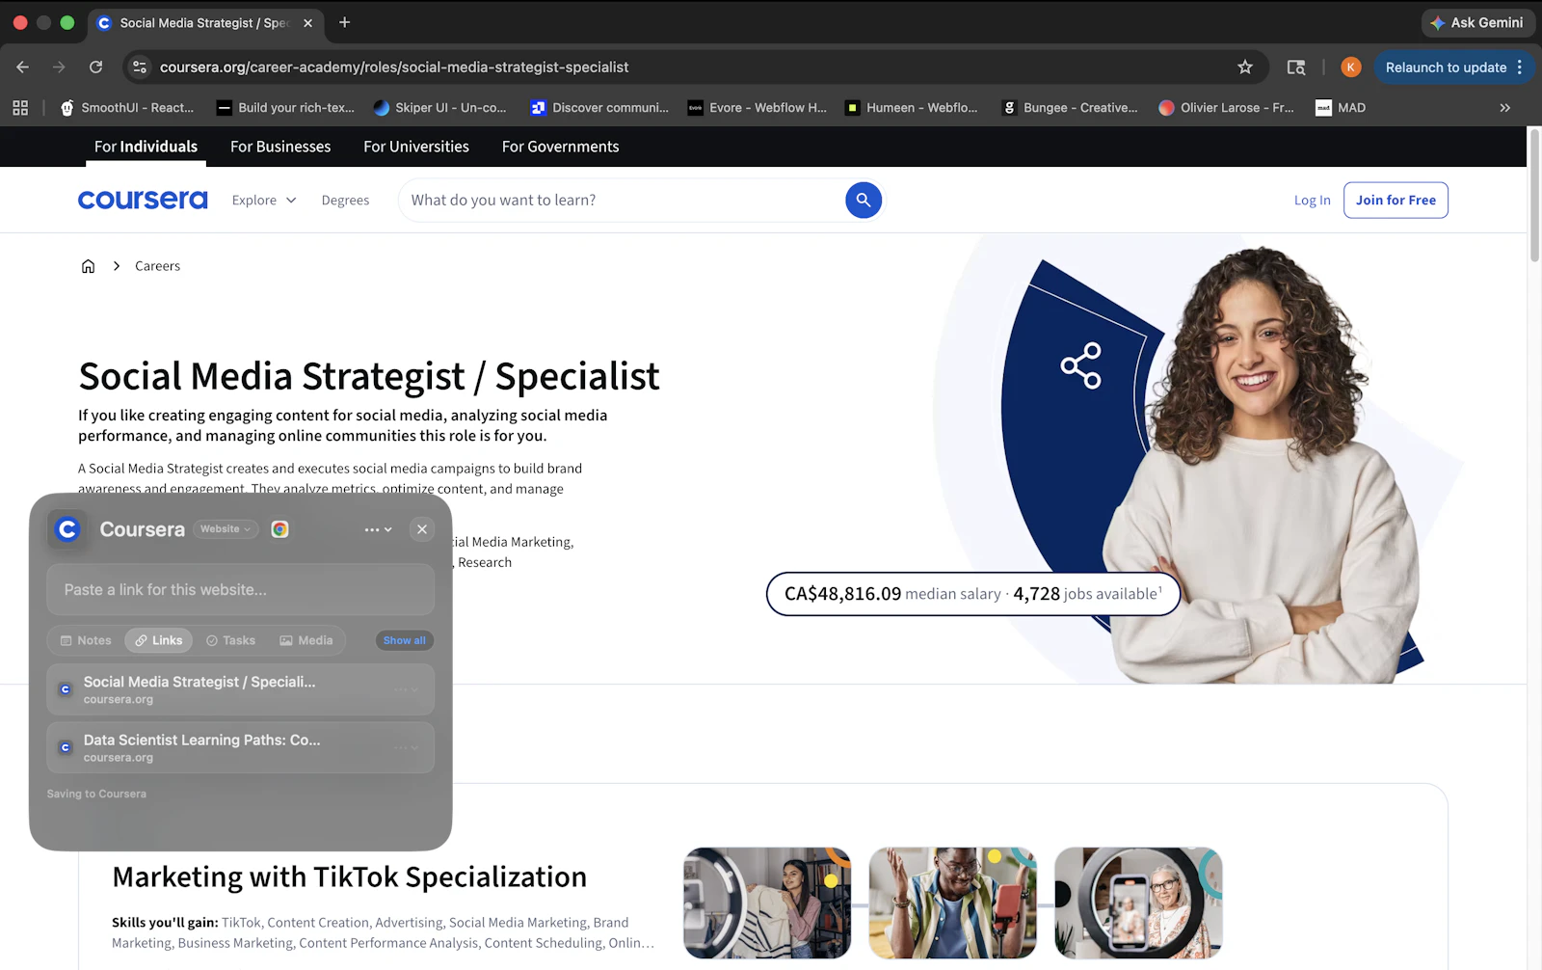
Task: Switch to the For Universities tab
Action: click(x=416, y=147)
